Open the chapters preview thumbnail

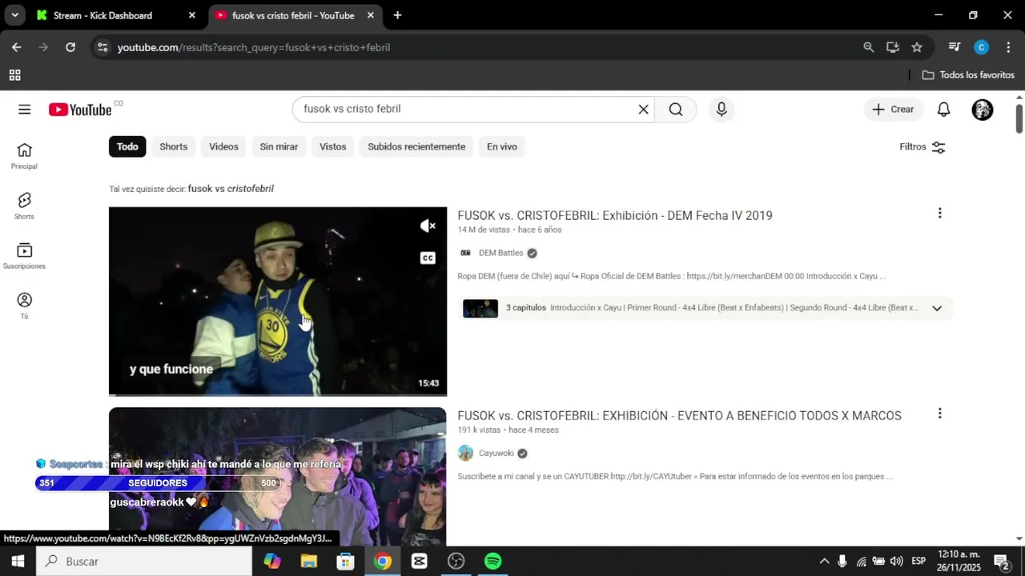tap(480, 308)
